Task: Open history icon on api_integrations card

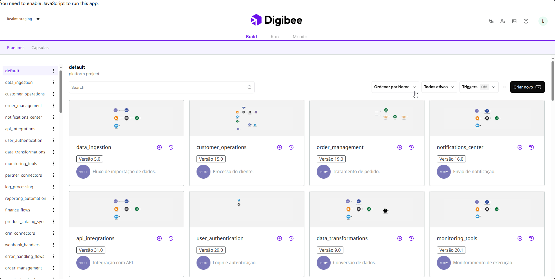Action: coord(171,238)
